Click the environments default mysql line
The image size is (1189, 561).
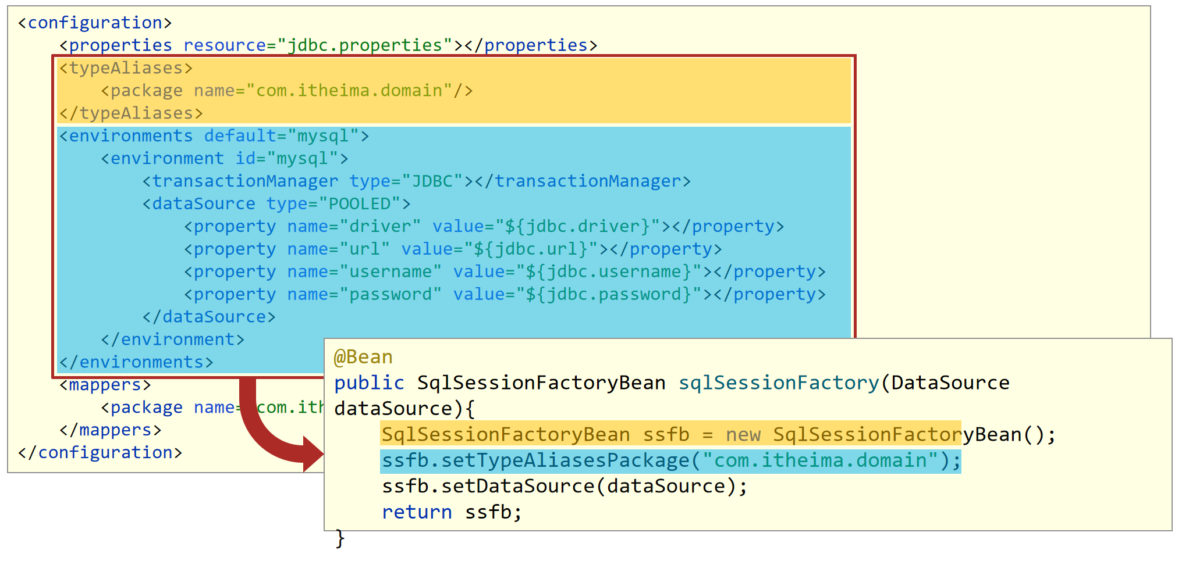[214, 136]
